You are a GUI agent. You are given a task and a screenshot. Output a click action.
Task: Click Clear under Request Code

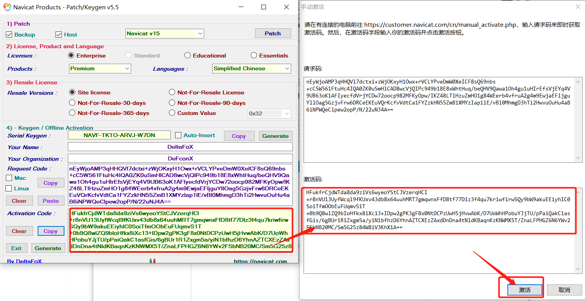[19, 201]
